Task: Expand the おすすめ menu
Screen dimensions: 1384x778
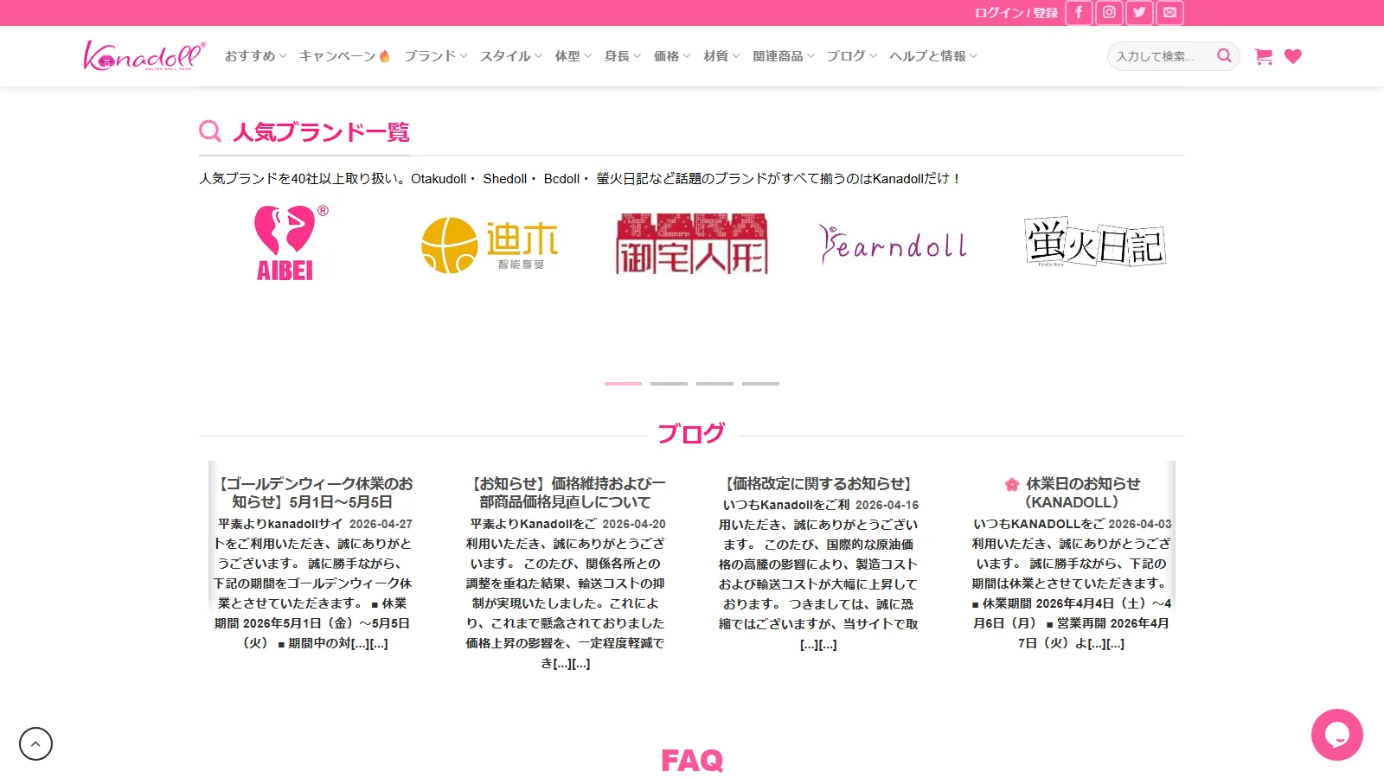Action: point(255,56)
